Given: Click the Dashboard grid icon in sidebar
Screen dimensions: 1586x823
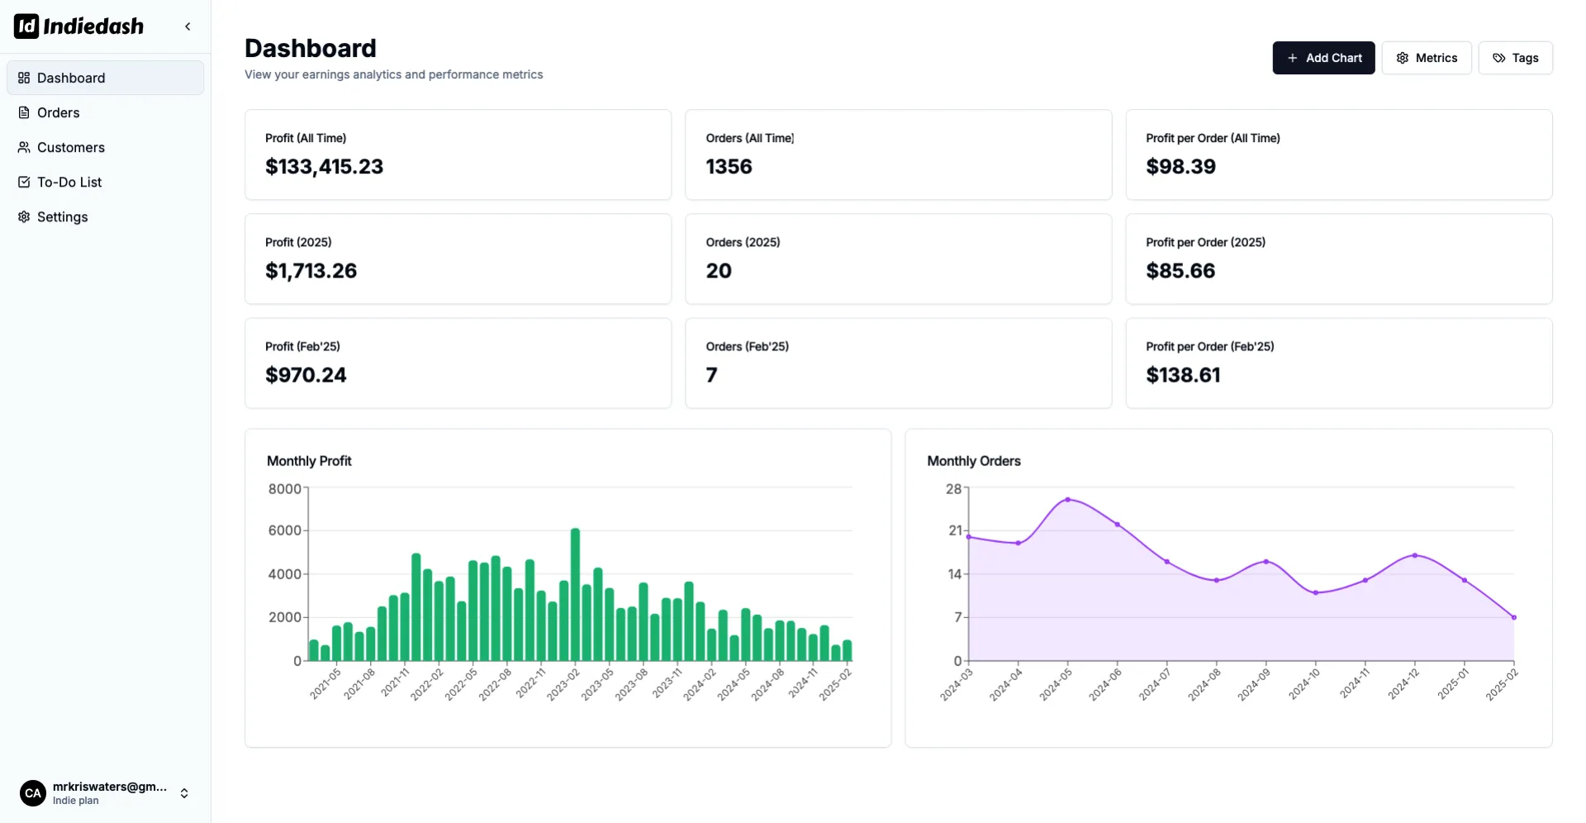Looking at the screenshot, I should tap(24, 78).
